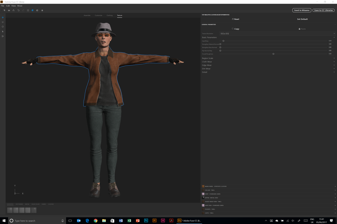Click the Redo arrow in the toolbar
Viewport: 337px width, 224px height.
pos(23,10)
